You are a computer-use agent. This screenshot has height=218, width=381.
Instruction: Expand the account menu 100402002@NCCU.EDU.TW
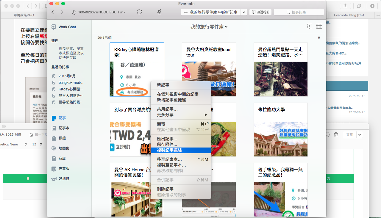tap(99, 12)
